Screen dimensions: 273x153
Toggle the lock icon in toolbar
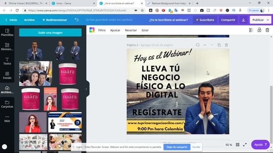coord(259,30)
